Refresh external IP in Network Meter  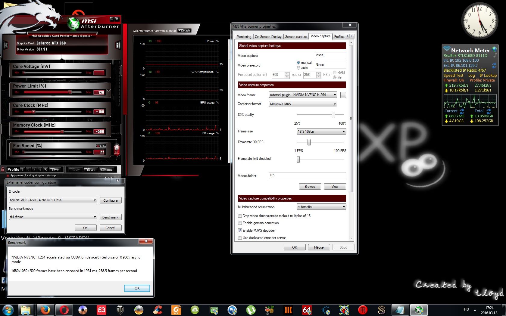[494, 65]
